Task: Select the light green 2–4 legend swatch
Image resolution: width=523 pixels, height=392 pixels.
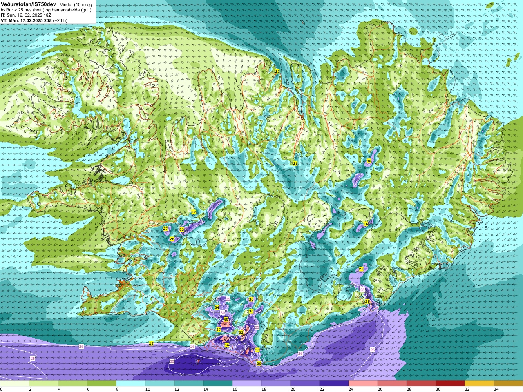Action: point(44,383)
